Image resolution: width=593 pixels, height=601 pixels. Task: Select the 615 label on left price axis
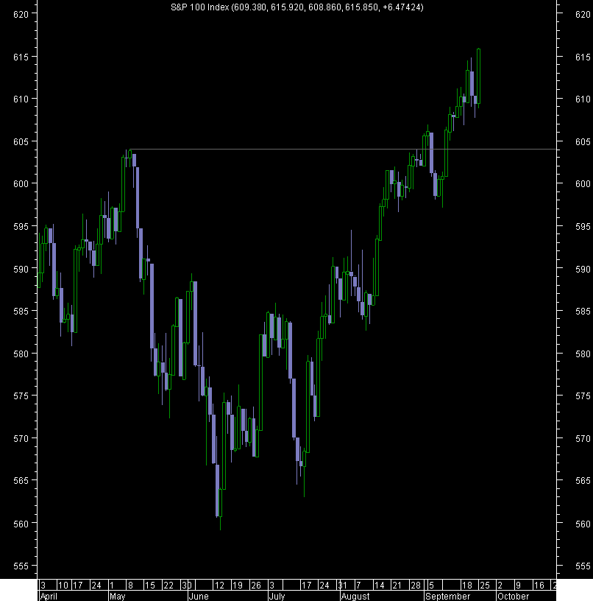coord(21,57)
